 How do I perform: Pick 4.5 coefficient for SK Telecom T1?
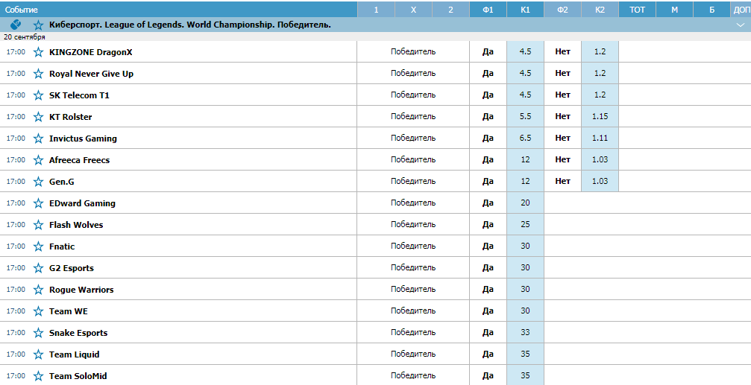[x=526, y=95]
